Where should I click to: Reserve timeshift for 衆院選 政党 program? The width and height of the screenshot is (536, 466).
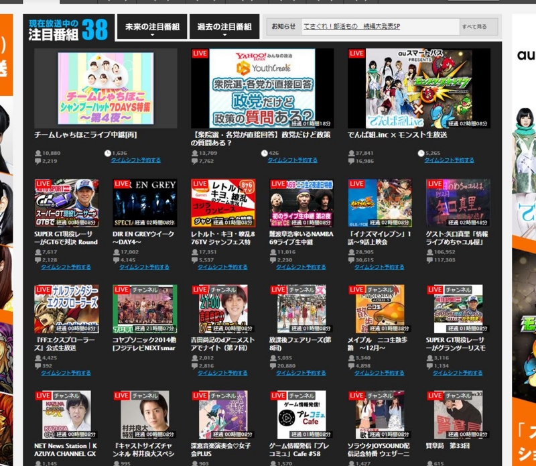(292, 160)
